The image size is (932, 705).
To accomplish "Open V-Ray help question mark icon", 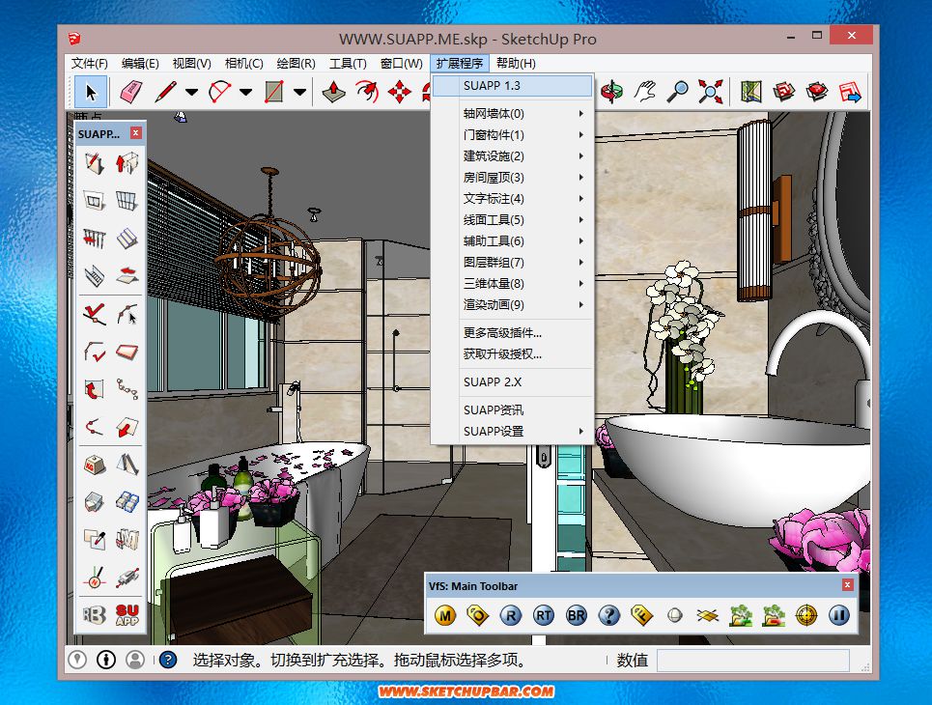I will [x=609, y=615].
